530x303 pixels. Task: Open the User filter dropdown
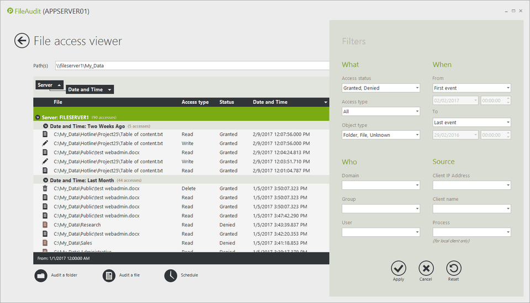(381, 233)
